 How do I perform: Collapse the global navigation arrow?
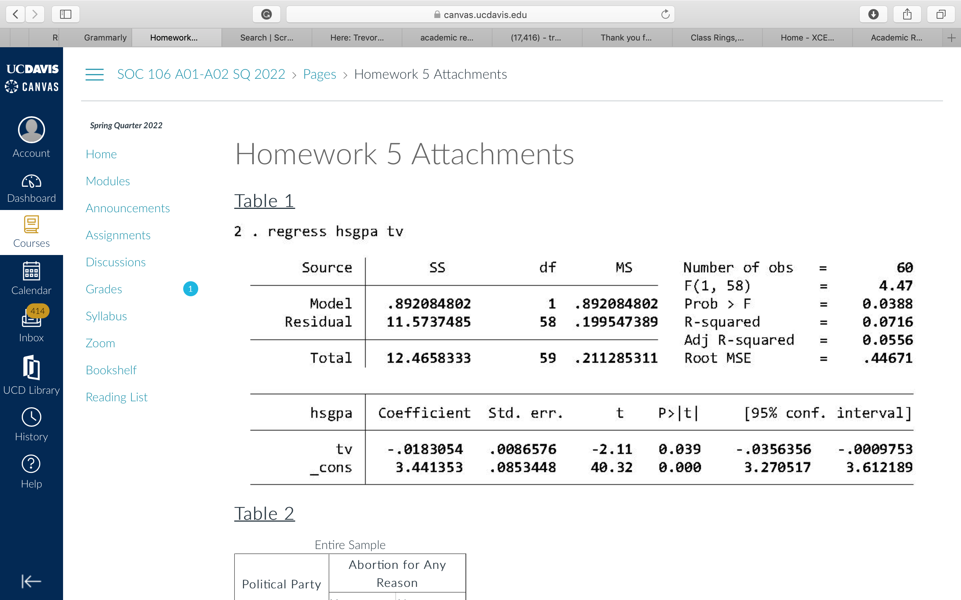[x=31, y=581]
